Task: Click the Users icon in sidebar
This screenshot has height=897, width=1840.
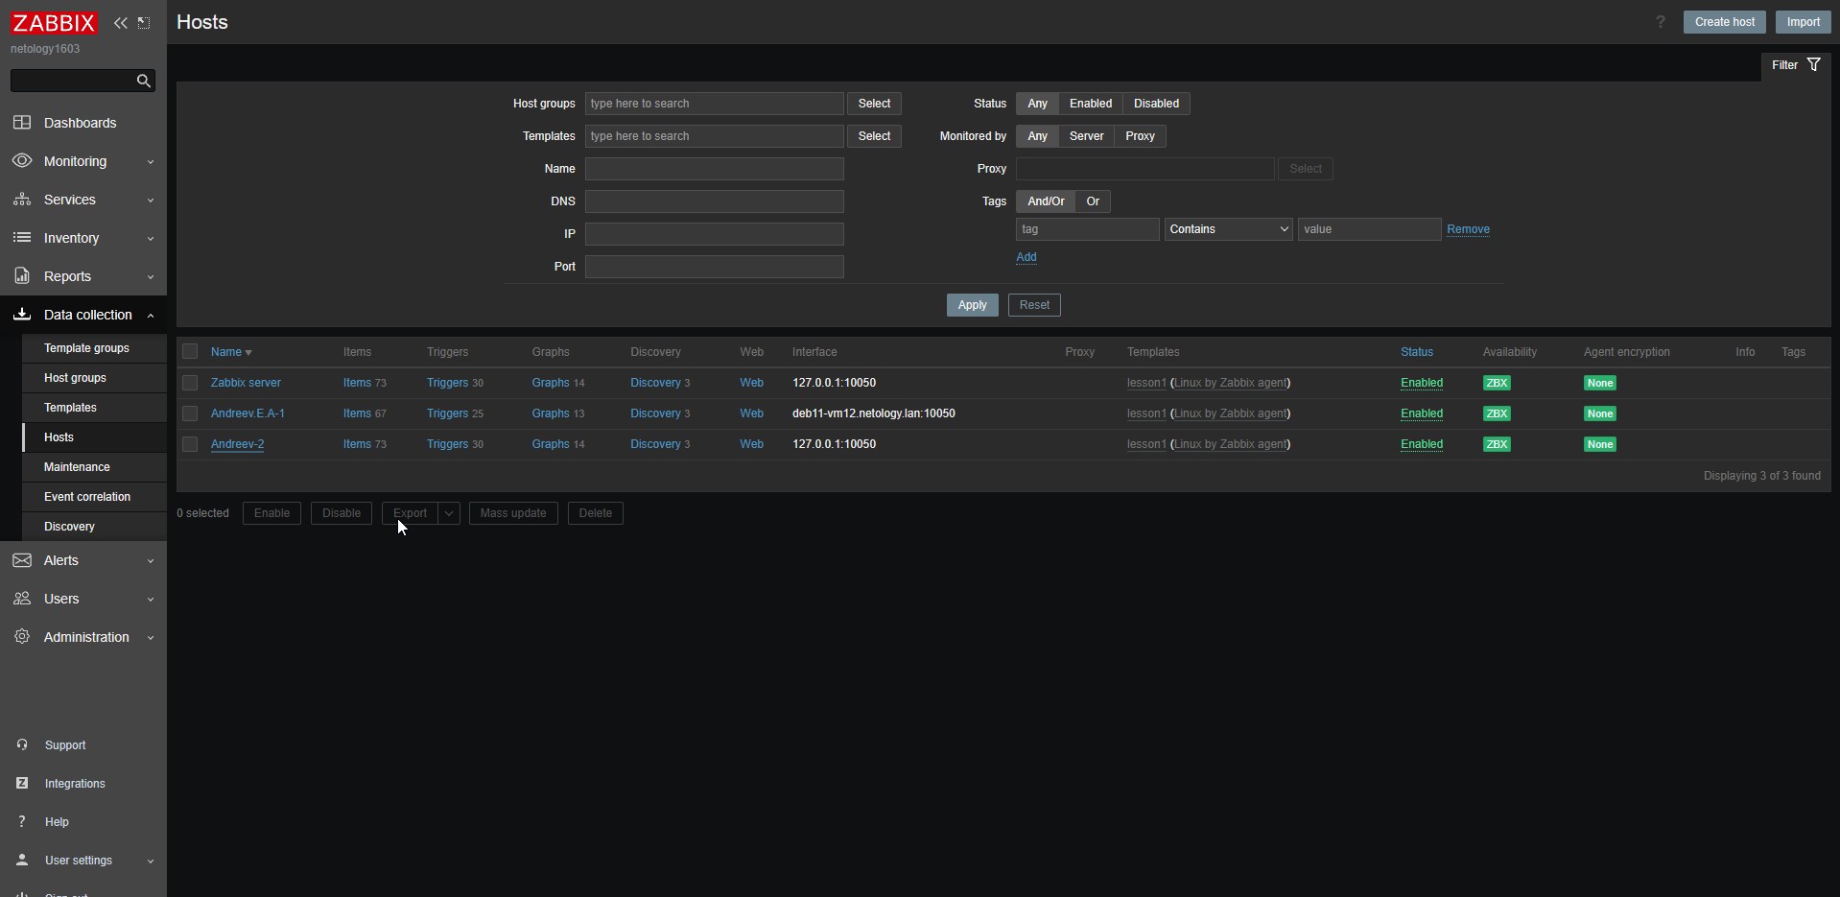Action: (22, 599)
